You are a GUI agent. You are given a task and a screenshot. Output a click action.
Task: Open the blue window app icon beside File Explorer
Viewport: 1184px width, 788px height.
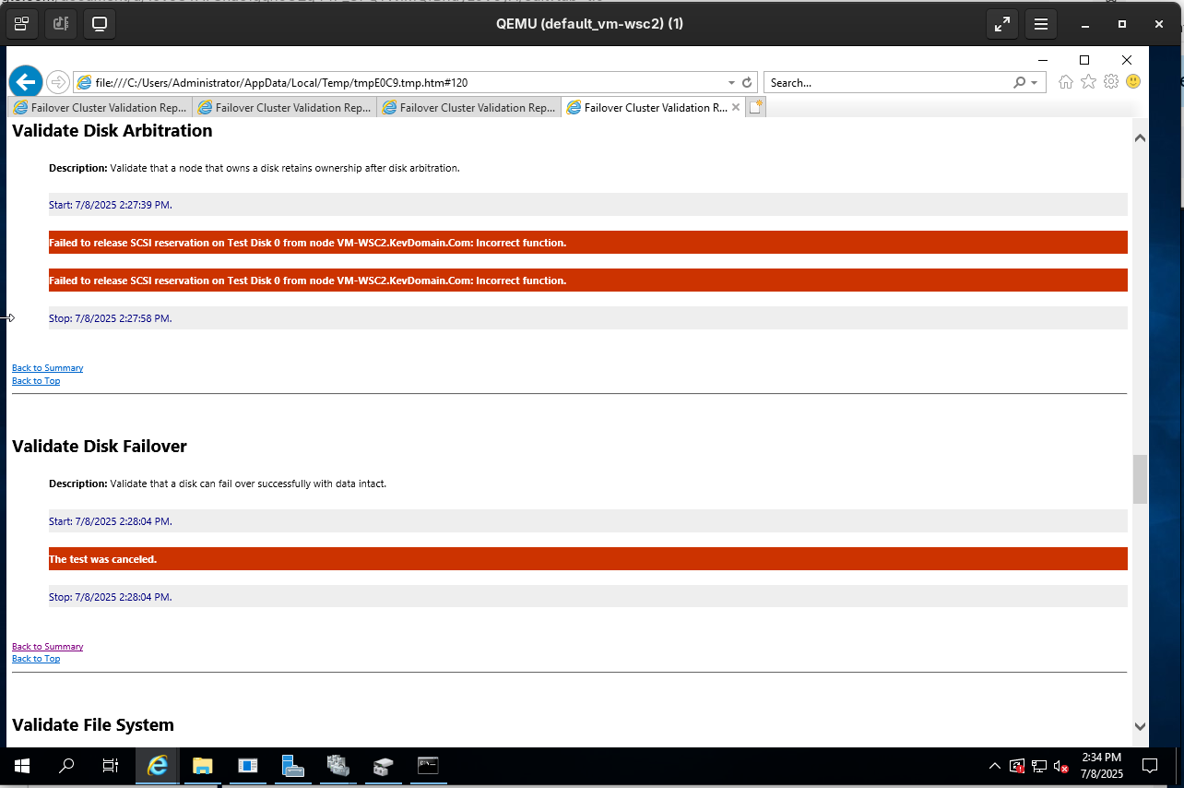pyautogui.click(x=247, y=766)
